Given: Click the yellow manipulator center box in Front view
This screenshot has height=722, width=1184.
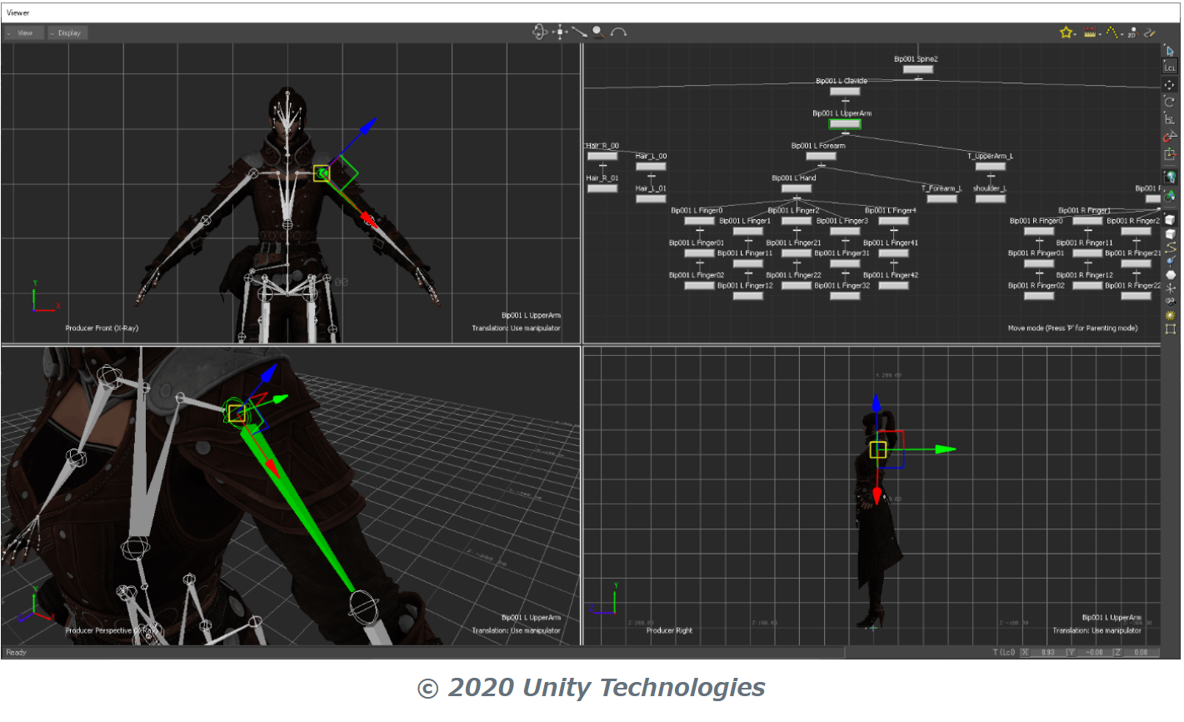Looking at the screenshot, I should click(x=322, y=173).
